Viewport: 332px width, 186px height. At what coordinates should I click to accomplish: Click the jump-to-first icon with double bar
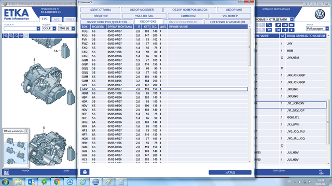[278, 30]
